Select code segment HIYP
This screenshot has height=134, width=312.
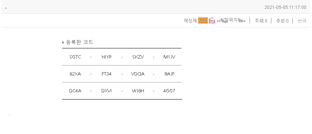tap(106, 57)
